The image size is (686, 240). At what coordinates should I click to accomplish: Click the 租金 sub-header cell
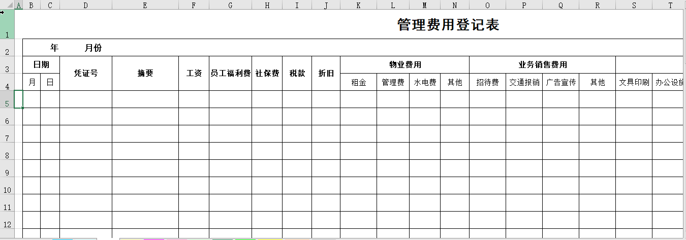(358, 82)
